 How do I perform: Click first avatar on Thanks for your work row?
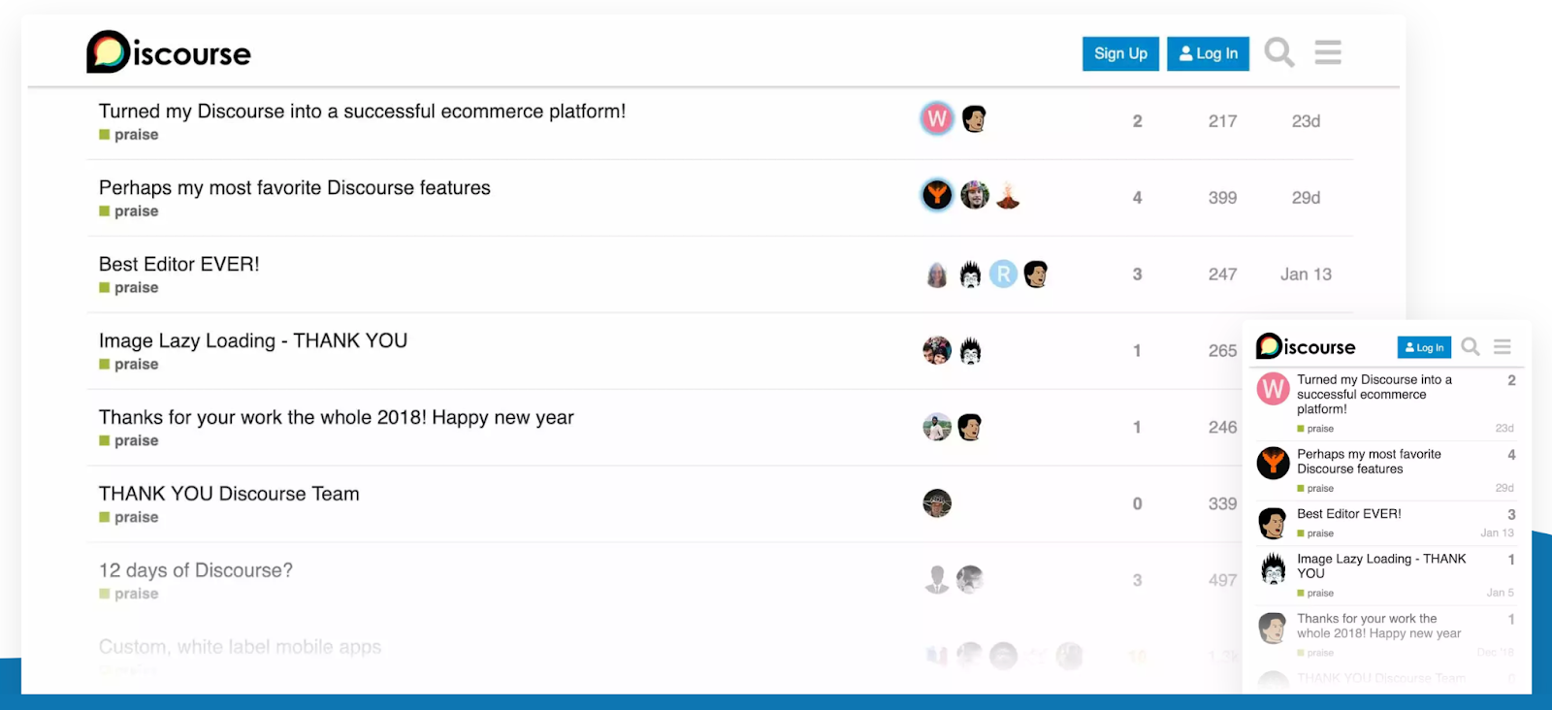click(x=937, y=427)
